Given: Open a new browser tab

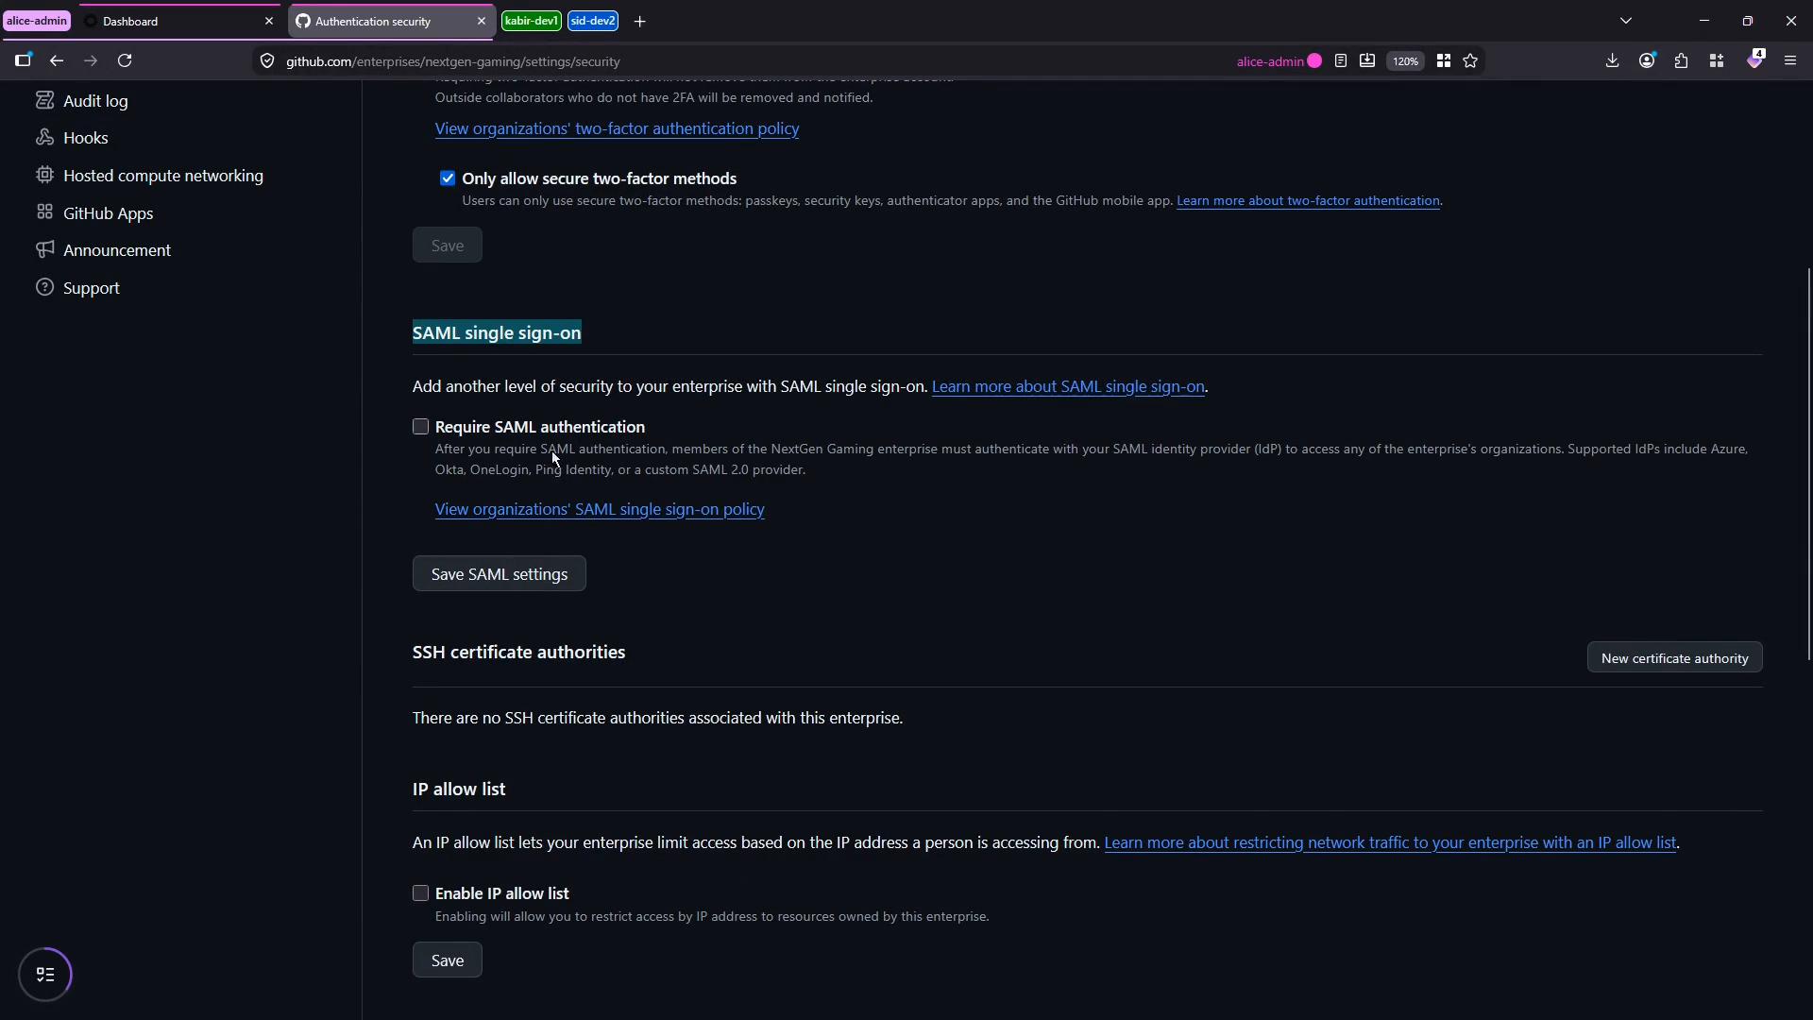Looking at the screenshot, I should tap(639, 21).
